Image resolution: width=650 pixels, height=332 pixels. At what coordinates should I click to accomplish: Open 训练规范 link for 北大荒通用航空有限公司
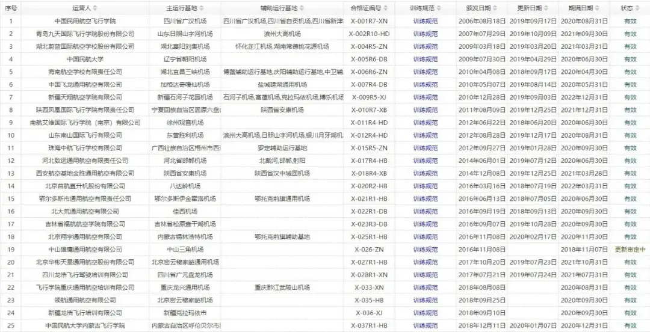tap(426, 211)
